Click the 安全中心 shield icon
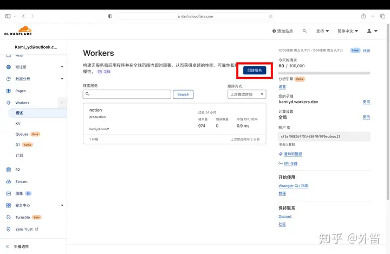Image resolution: width=390 pixels, height=254 pixels. click(9, 205)
